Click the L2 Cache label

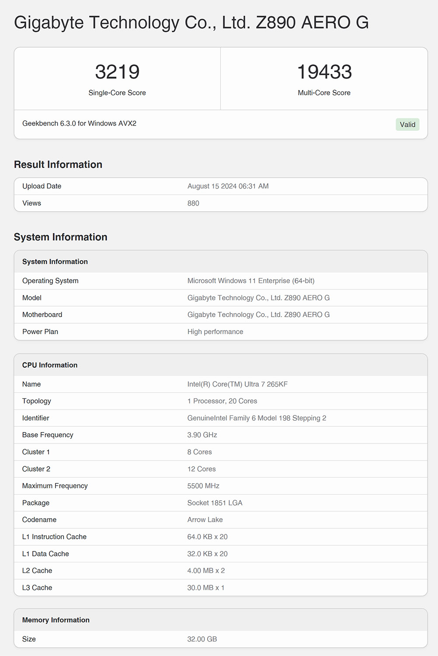tap(37, 571)
